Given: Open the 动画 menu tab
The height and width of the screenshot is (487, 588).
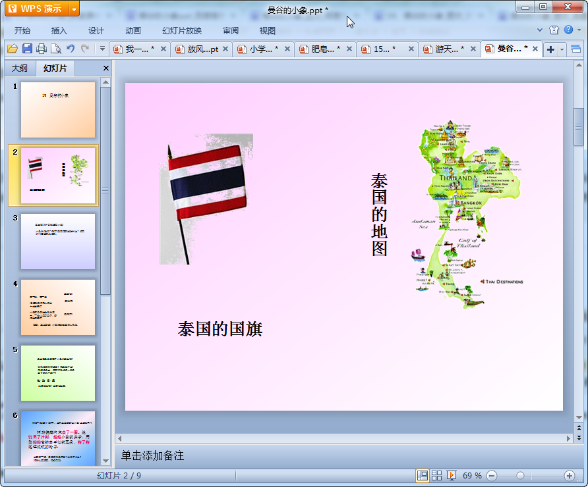Looking at the screenshot, I should (x=132, y=31).
